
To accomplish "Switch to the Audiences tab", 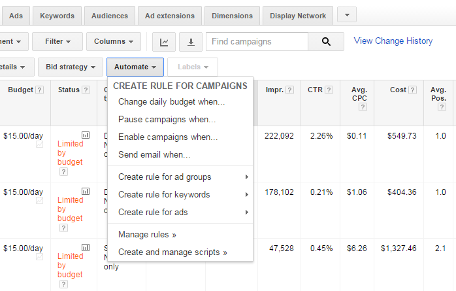I will tap(110, 16).
